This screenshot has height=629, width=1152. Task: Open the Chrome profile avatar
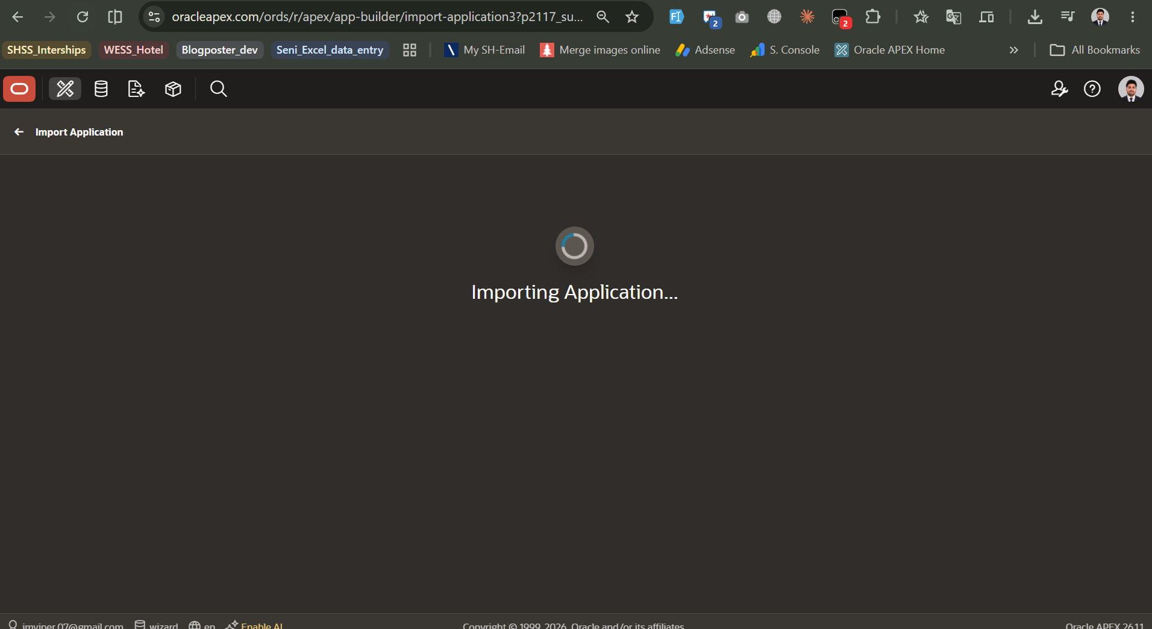pyautogui.click(x=1100, y=17)
